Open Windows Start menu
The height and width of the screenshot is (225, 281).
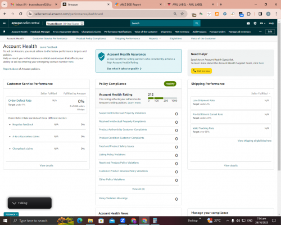[x=5, y=220]
